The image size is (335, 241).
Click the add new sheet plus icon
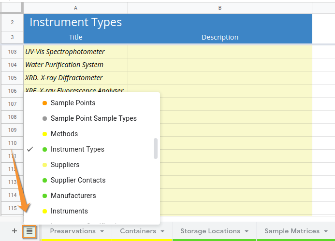pos(14,231)
